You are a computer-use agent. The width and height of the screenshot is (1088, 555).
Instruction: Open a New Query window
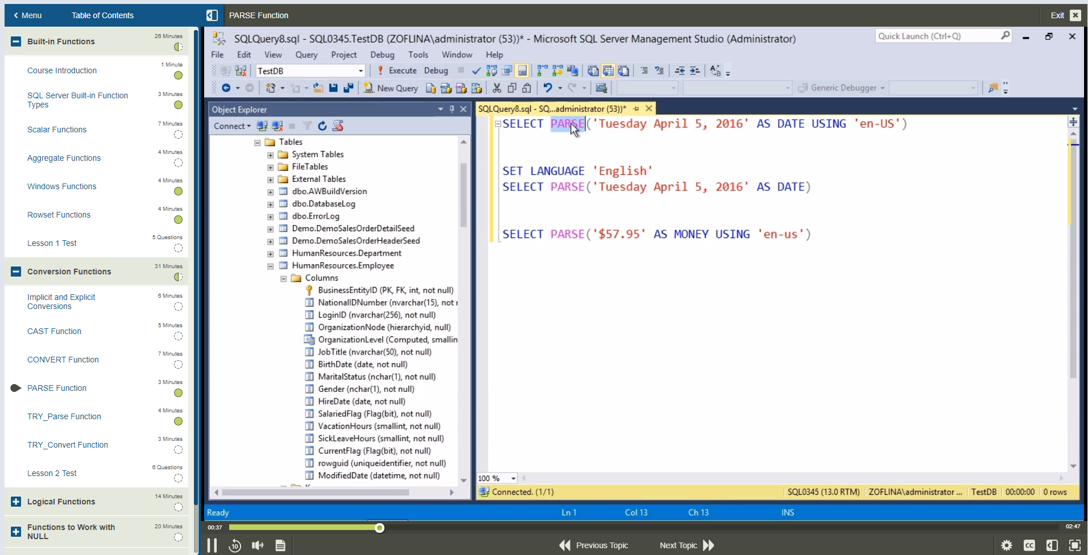391,88
